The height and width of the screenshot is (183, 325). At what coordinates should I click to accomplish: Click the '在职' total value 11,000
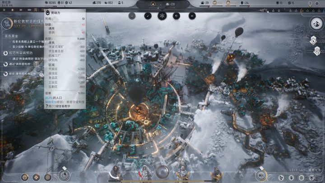81,39
